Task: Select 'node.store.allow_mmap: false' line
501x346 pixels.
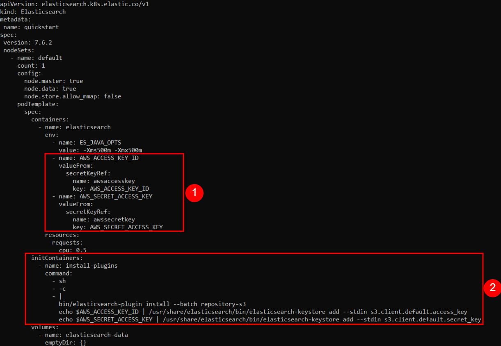Action: [73, 96]
